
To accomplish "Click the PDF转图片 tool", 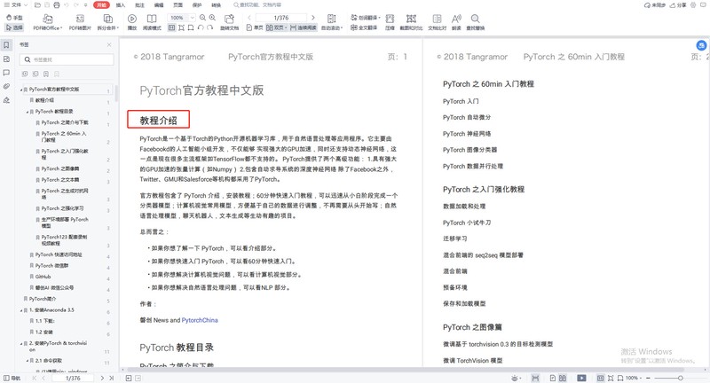I will (x=80, y=22).
